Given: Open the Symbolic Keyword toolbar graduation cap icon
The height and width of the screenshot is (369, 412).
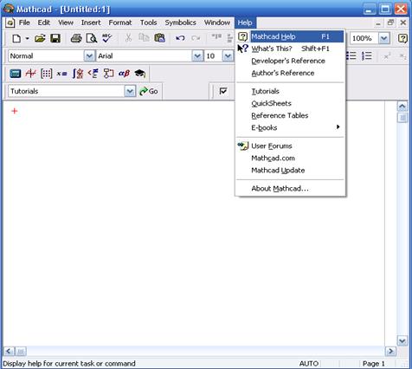Looking at the screenshot, I should (x=140, y=74).
